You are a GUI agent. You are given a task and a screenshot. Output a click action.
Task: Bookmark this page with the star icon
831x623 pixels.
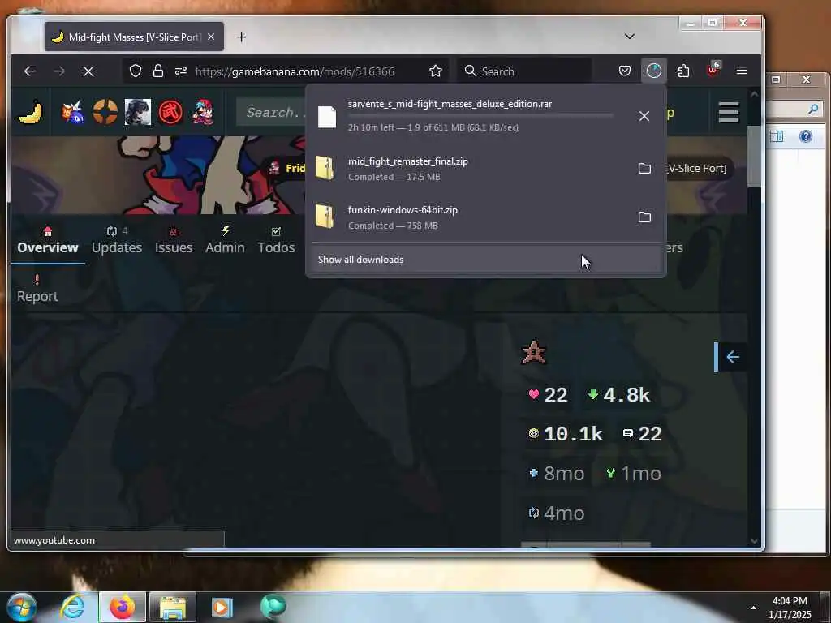[436, 71]
